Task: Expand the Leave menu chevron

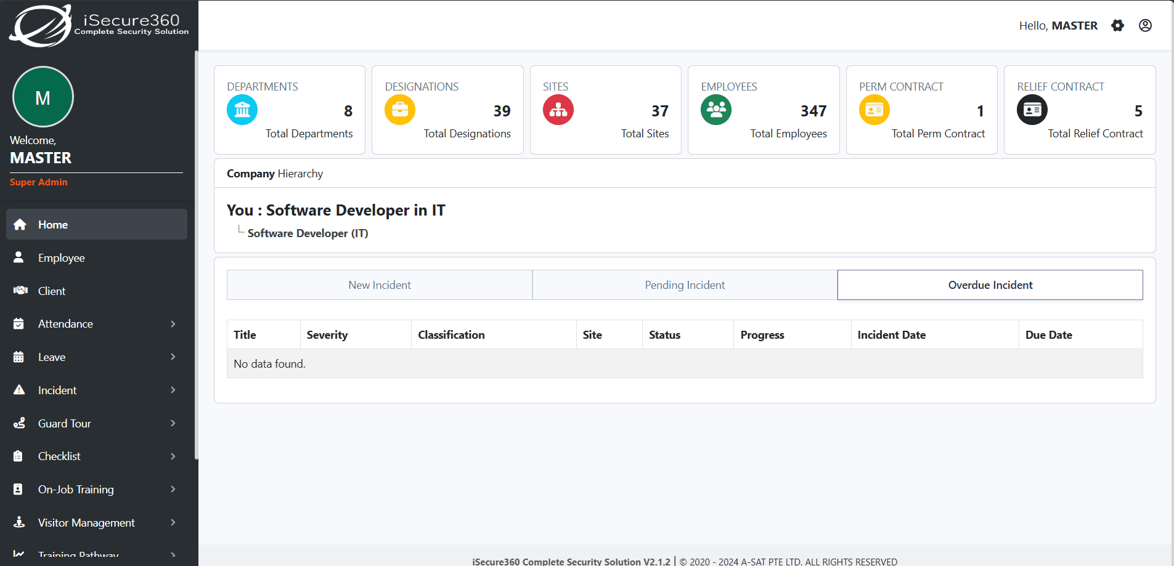Action: click(x=173, y=357)
